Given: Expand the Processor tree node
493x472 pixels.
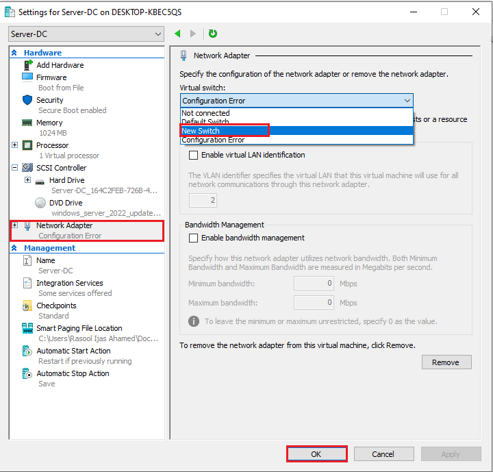Looking at the screenshot, I should pyautogui.click(x=15, y=145).
